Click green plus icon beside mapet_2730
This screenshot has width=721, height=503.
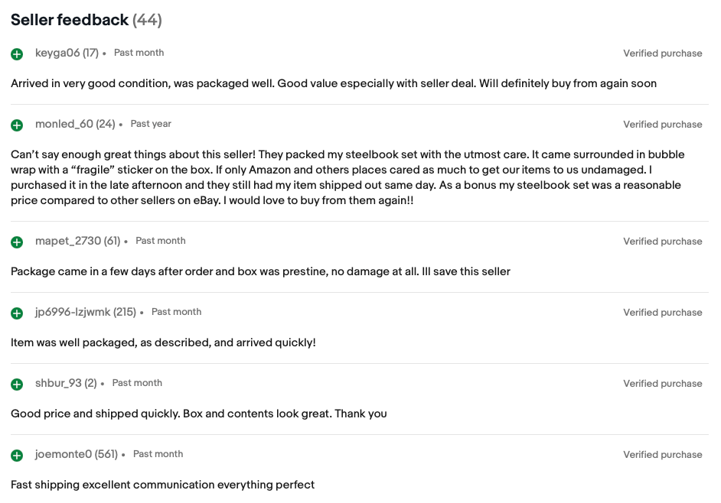click(x=17, y=242)
